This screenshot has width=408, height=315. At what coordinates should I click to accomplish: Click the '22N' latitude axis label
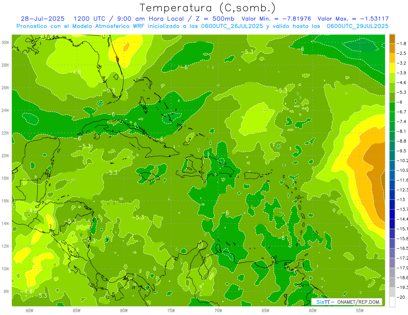[x=6, y=133]
